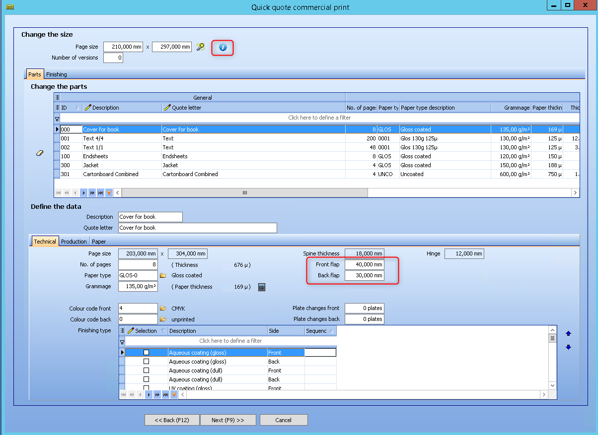Open the page size wizard wand icon

(x=200, y=47)
